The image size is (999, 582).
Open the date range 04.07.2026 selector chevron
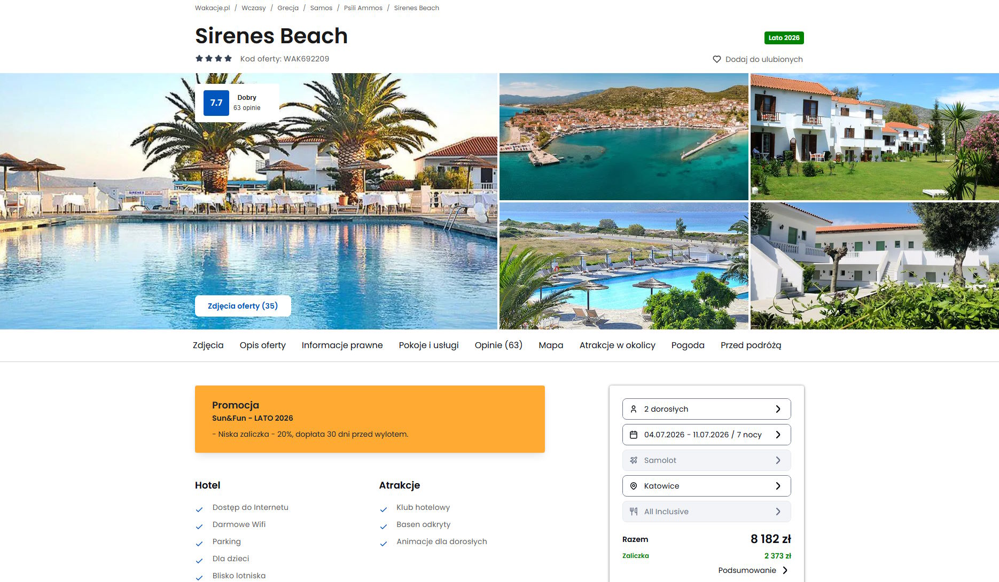point(778,435)
